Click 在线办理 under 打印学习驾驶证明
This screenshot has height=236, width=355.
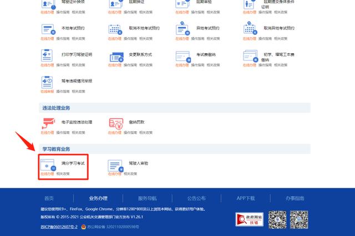pyautogui.click(x=47, y=65)
